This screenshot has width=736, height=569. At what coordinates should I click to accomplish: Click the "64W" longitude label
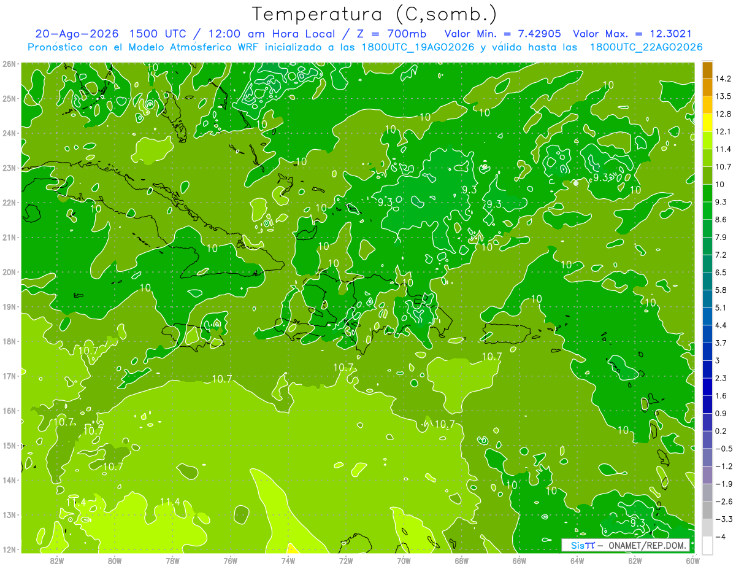(577, 560)
